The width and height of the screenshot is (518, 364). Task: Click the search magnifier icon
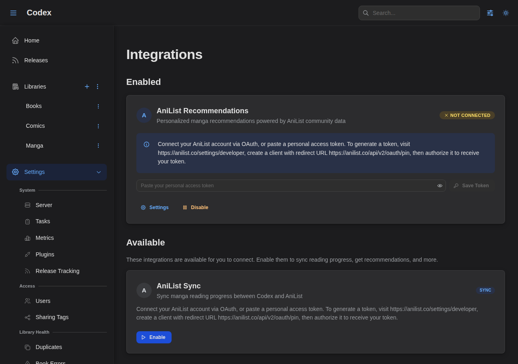coord(366,13)
